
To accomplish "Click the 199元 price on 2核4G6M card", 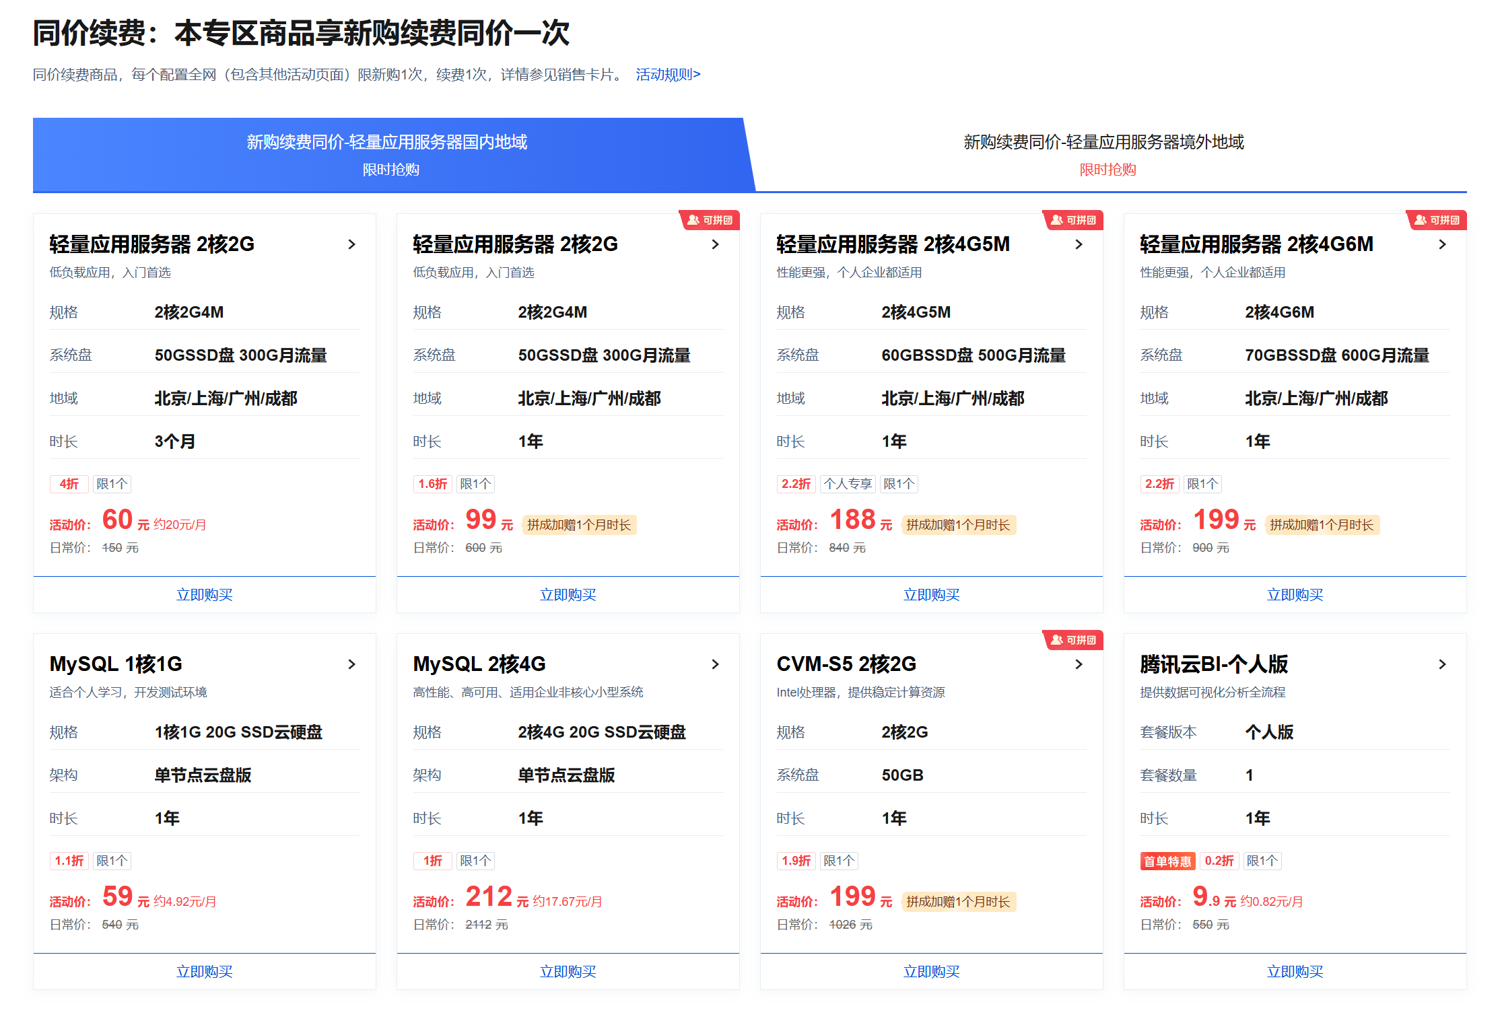I will [x=1224, y=520].
